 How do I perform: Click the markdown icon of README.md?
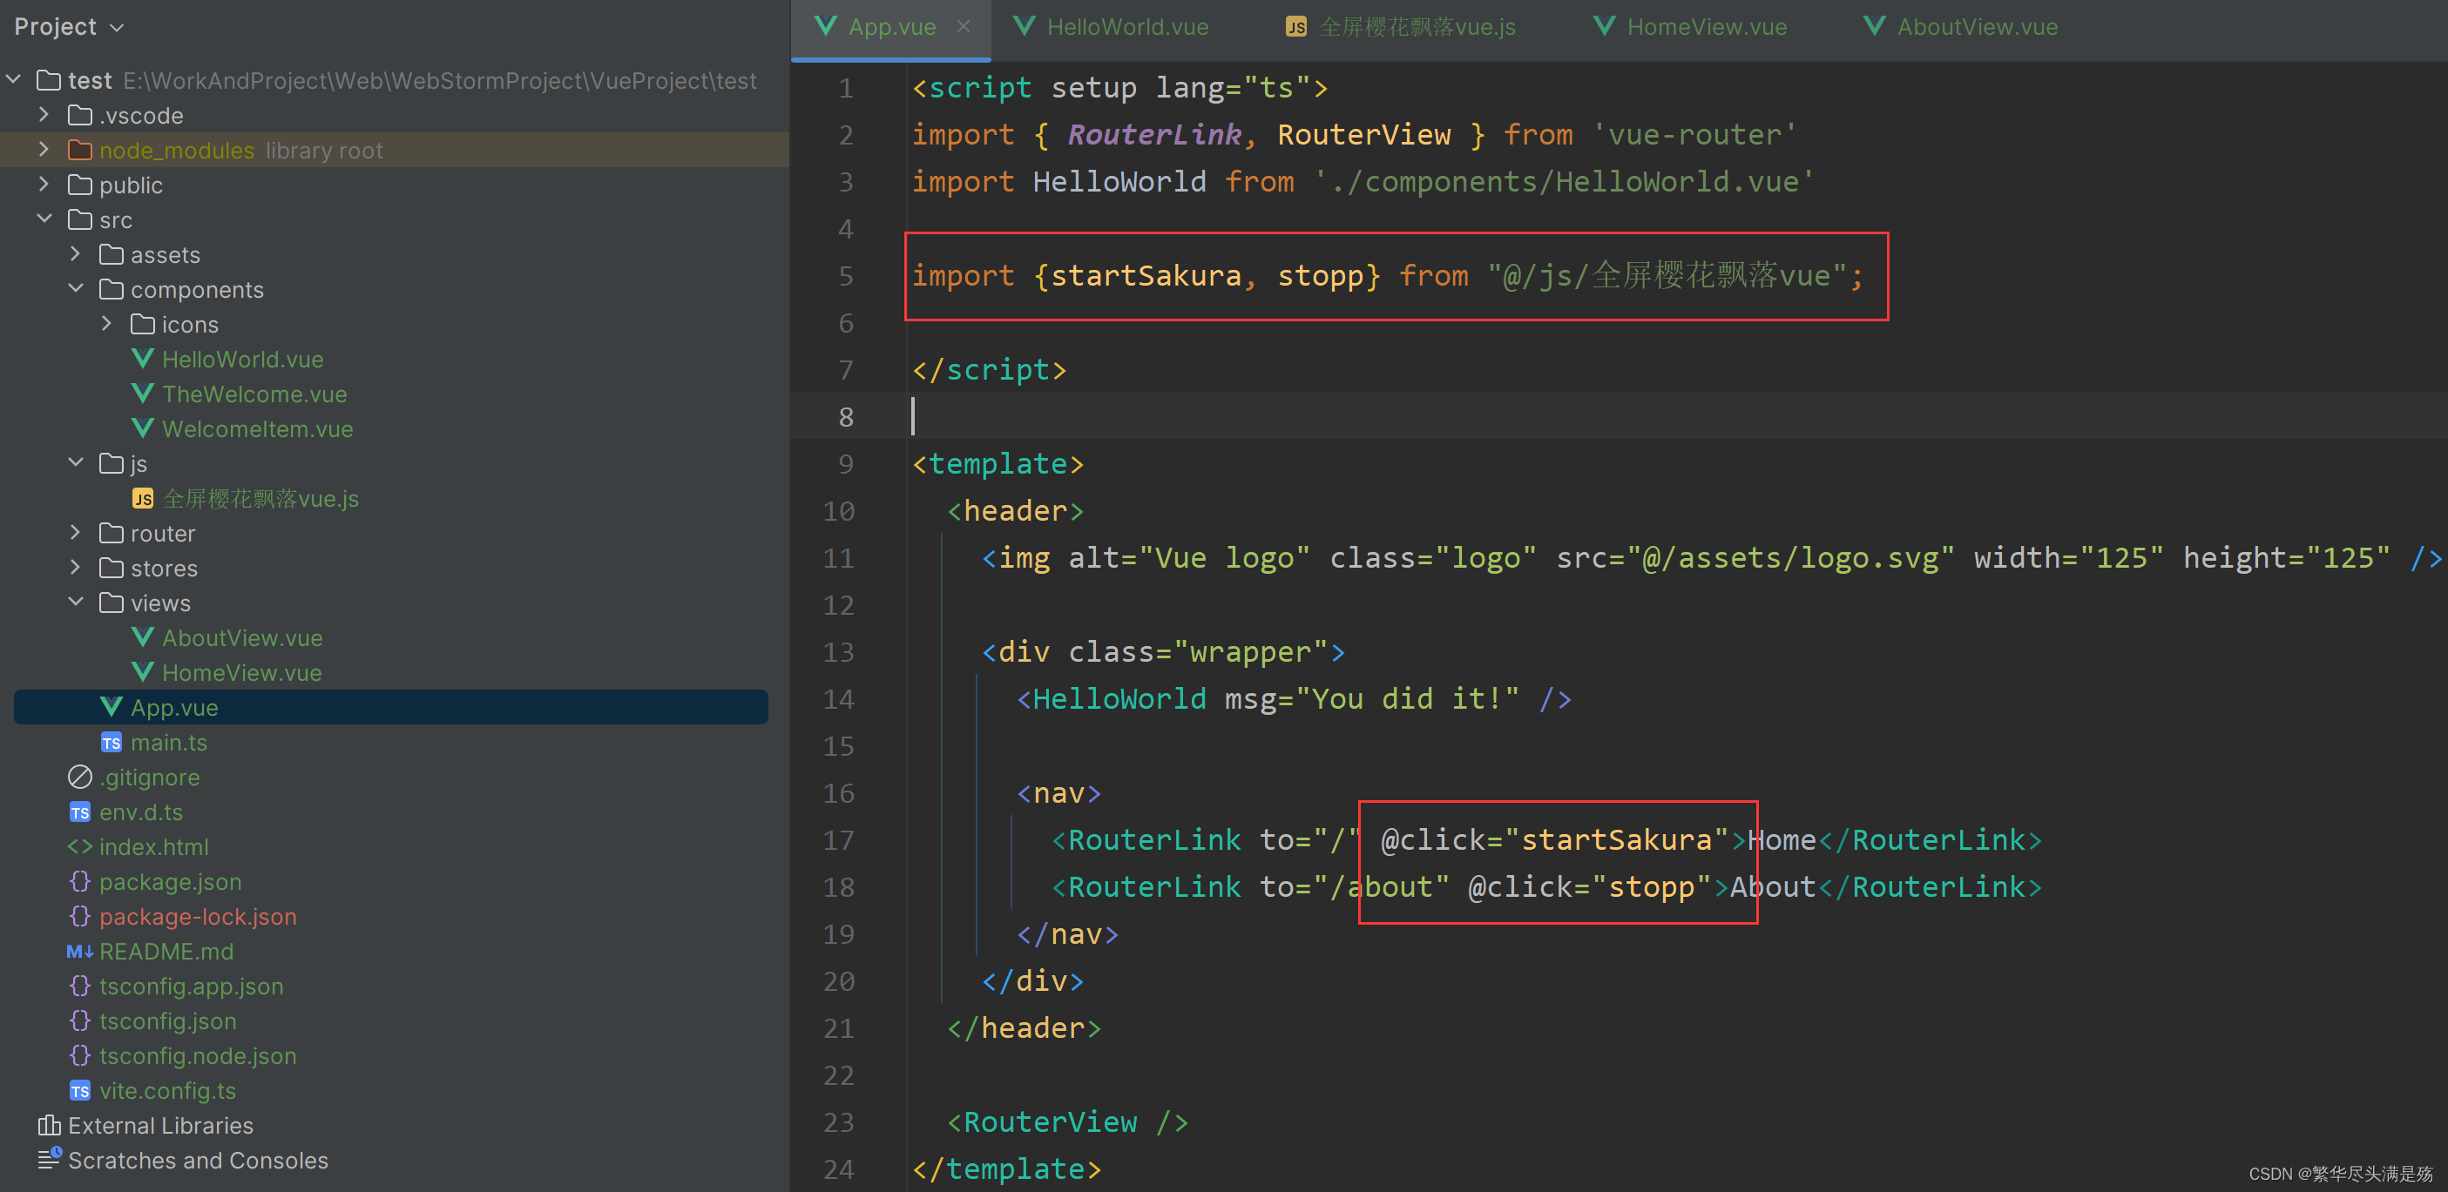[80, 952]
